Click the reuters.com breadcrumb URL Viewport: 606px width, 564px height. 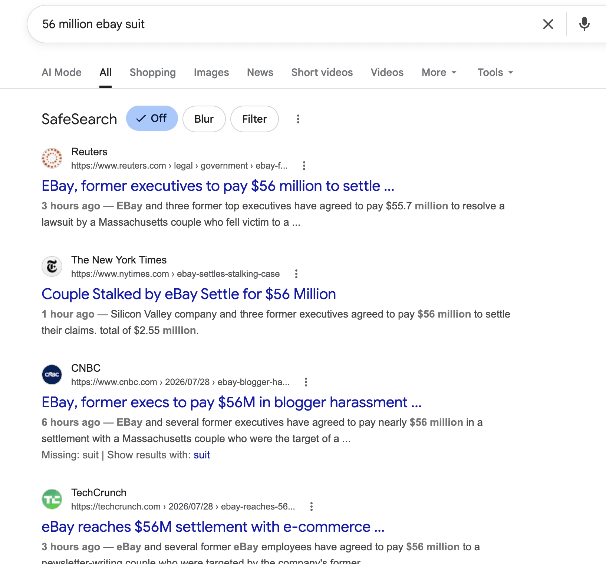point(180,166)
